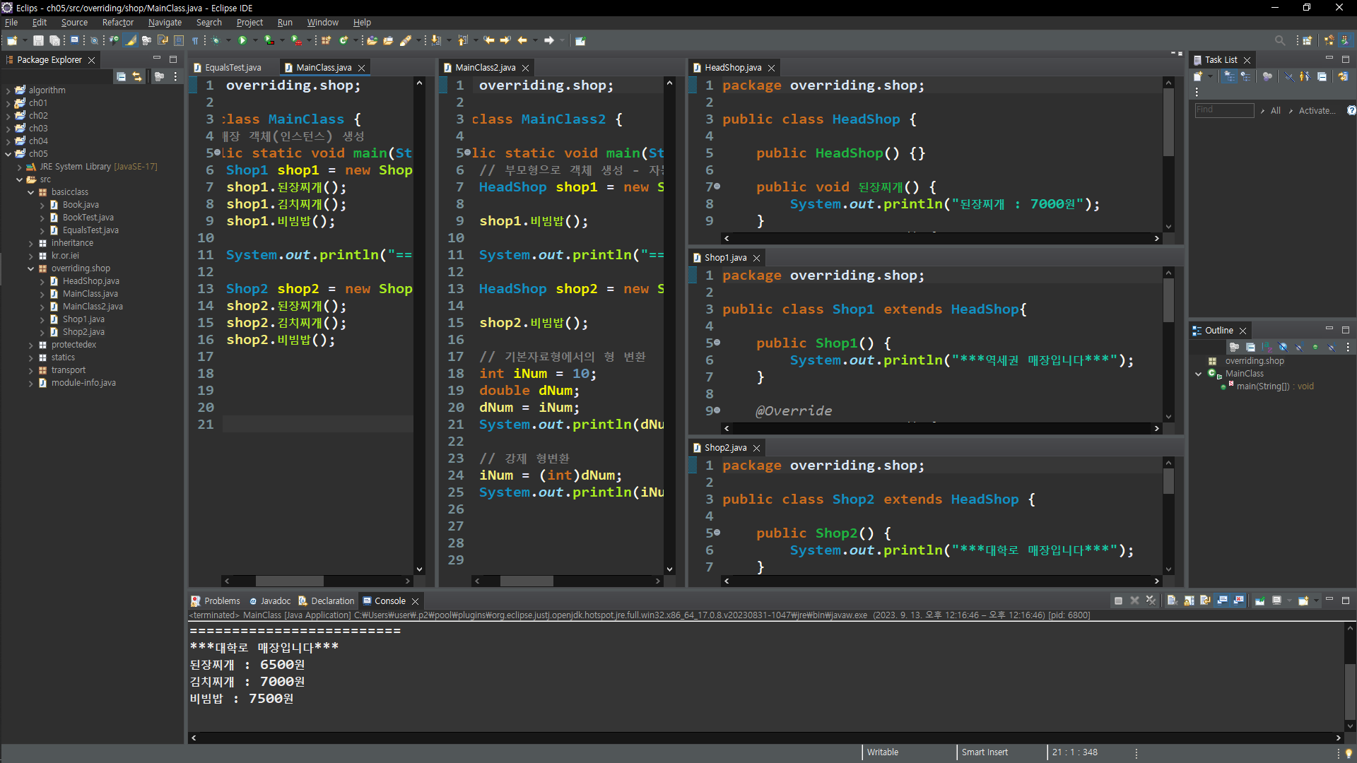Switch to the EqualsTest.java tab
This screenshot has width=1357, height=763.
point(233,68)
